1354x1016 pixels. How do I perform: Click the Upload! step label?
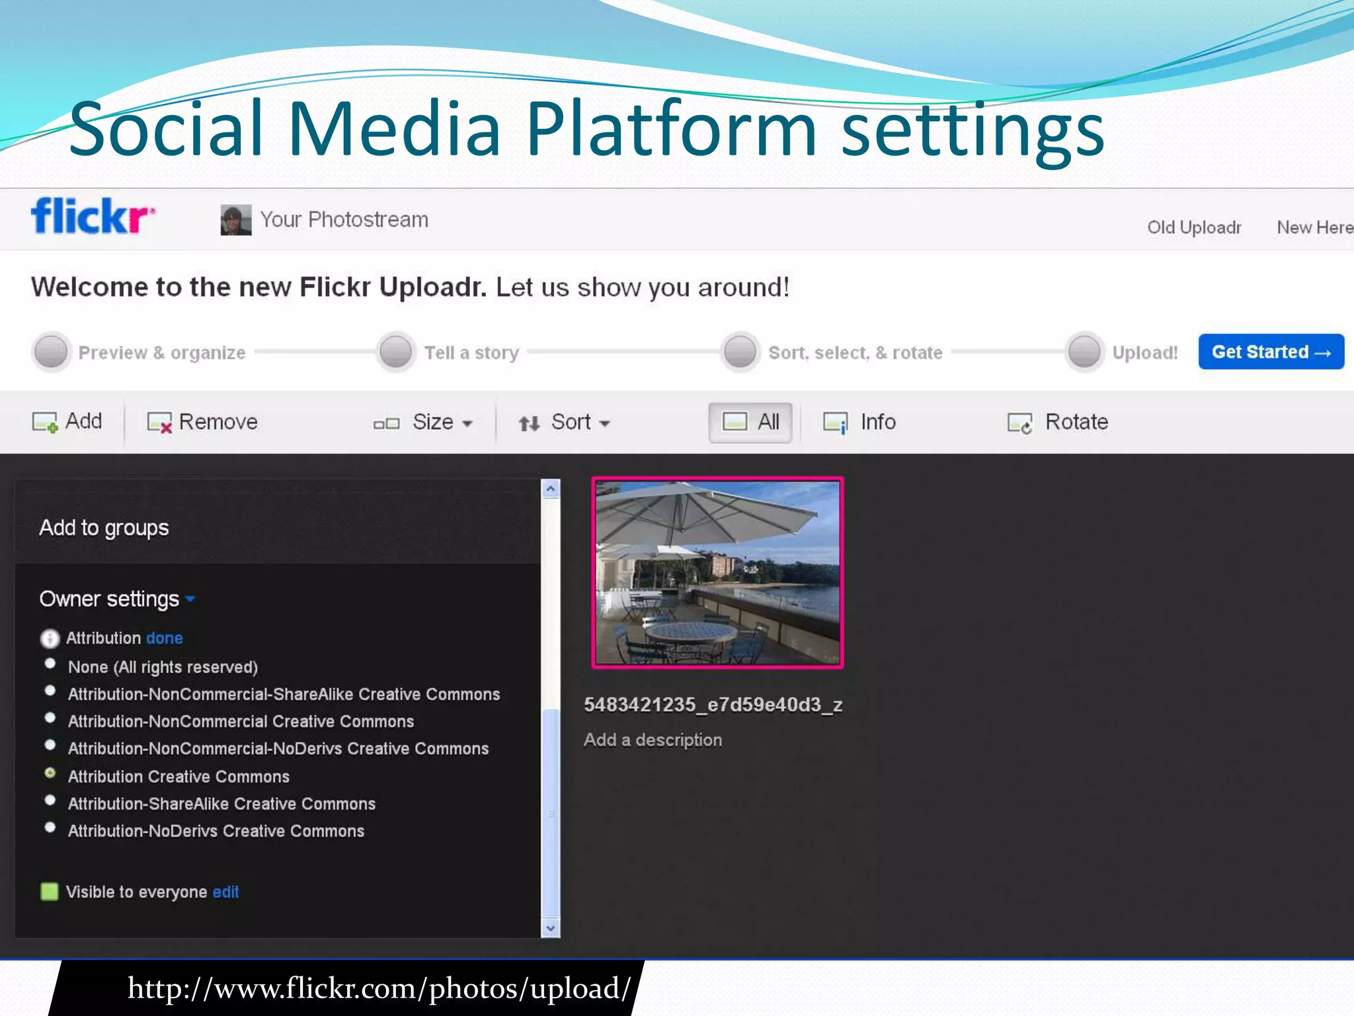(x=1145, y=353)
